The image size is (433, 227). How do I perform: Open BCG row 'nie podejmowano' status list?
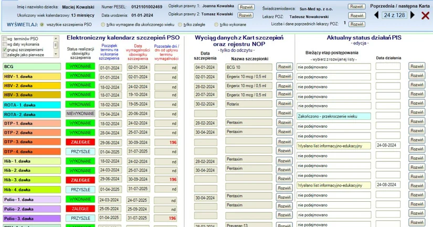[x=334, y=67]
